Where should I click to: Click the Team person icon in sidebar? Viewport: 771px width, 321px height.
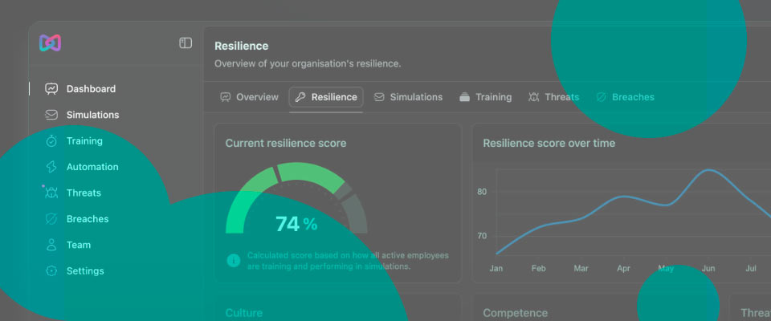pyautogui.click(x=51, y=245)
